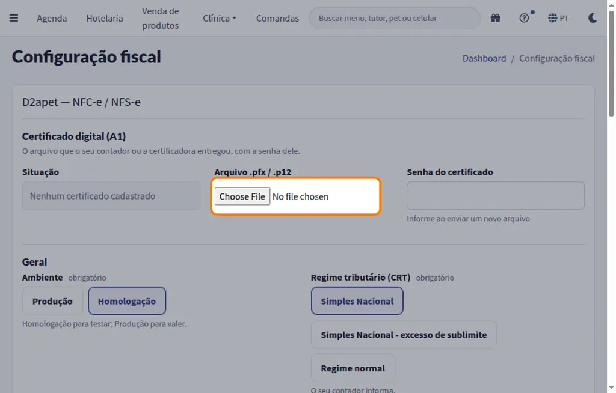
Task: Click the Situação certificate status field
Action: tap(111, 195)
